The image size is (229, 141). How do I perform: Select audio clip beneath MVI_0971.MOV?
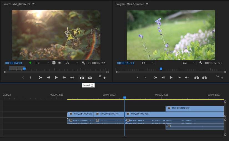click(x=109, y=121)
